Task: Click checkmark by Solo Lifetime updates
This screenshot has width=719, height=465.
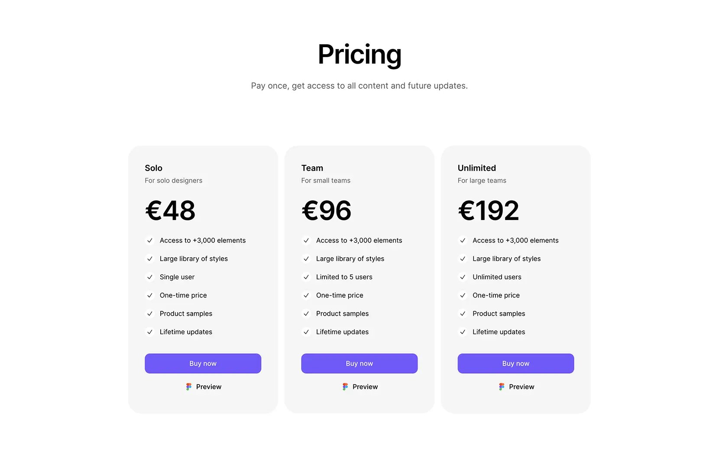Action: (150, 332)
